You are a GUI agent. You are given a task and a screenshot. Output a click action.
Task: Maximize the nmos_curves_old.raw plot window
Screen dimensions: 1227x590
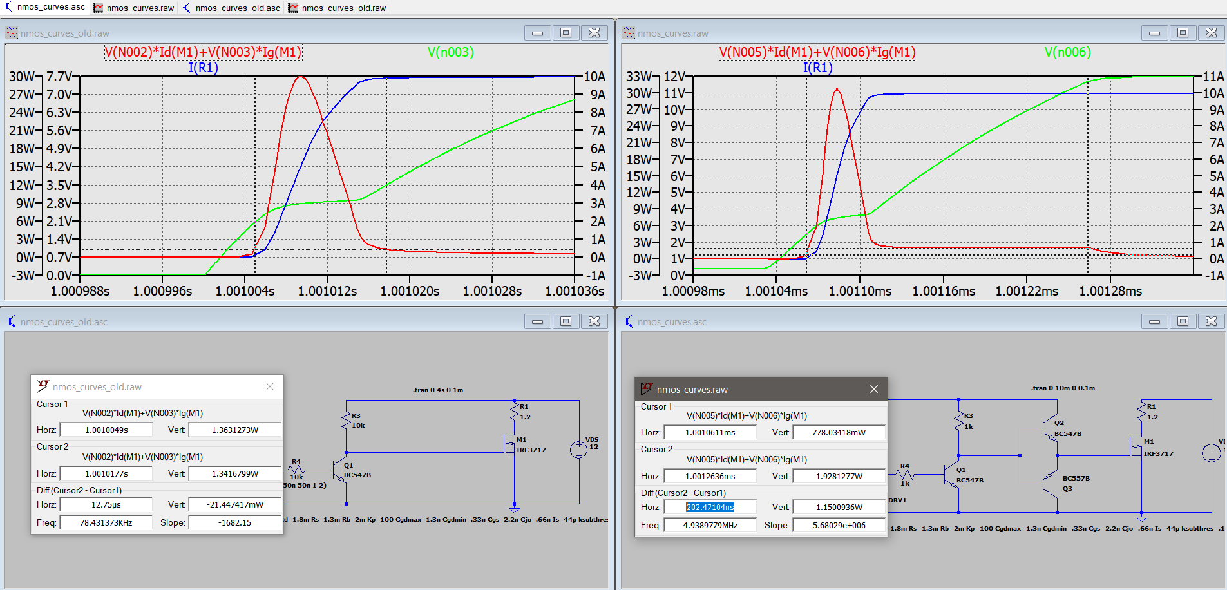566,33
